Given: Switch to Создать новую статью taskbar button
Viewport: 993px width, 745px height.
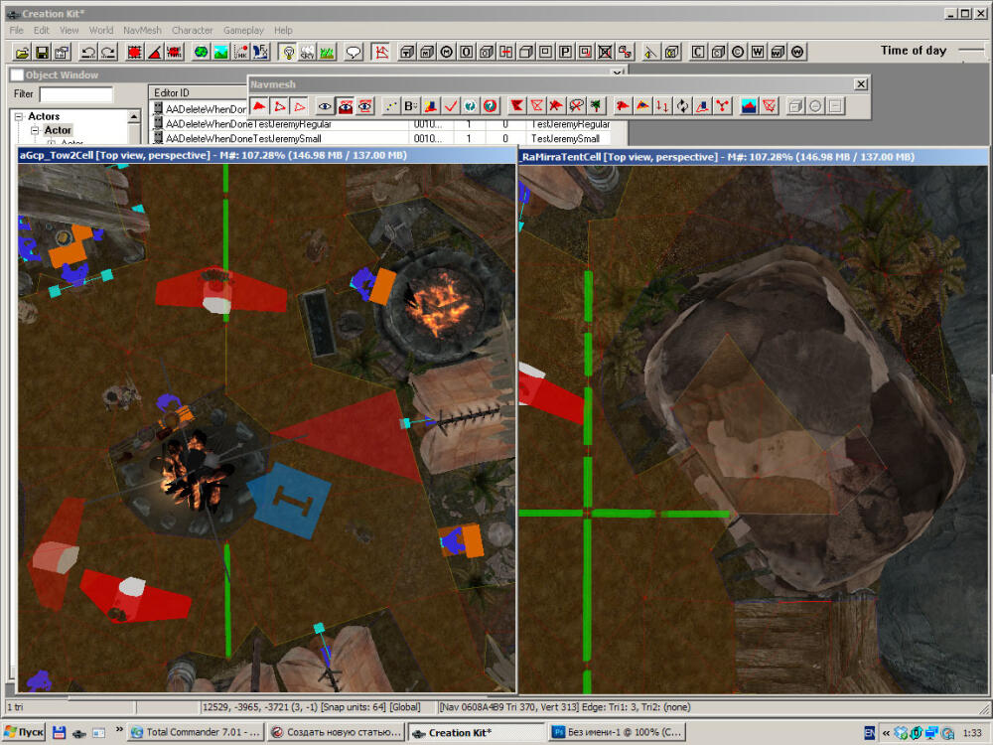Looking at the screenshot, I should pos(337,732).
